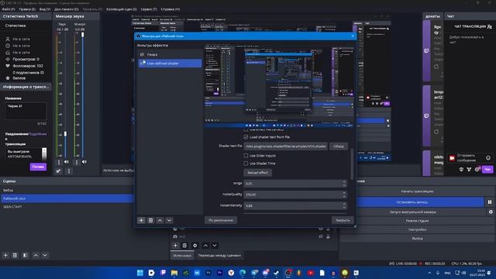
Task: Click Режим студии button
Action: pyautogui.click(x=417, y=221)
